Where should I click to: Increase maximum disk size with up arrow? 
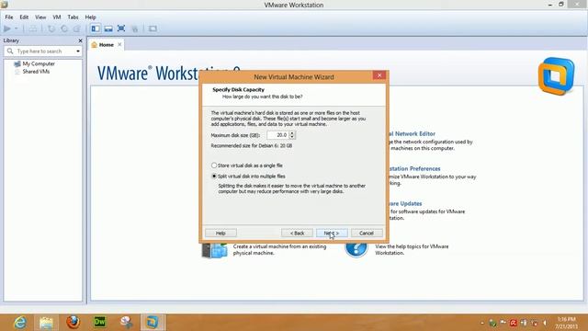[292, 132]
